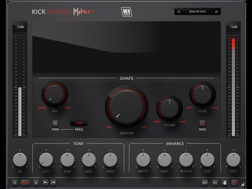This screenshot has width=252, height=189.
Task: Click the W.A Production logo
Action: (127, 12)
